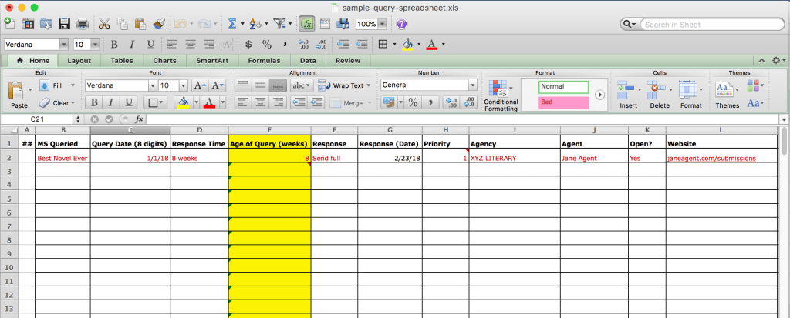
Task: Toggle Italic in the formatting toolbar
Action: point(132,45)
